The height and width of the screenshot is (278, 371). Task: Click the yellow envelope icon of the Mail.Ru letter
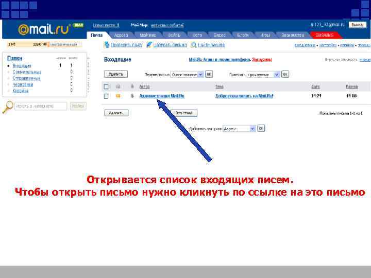tap(118, 96)
